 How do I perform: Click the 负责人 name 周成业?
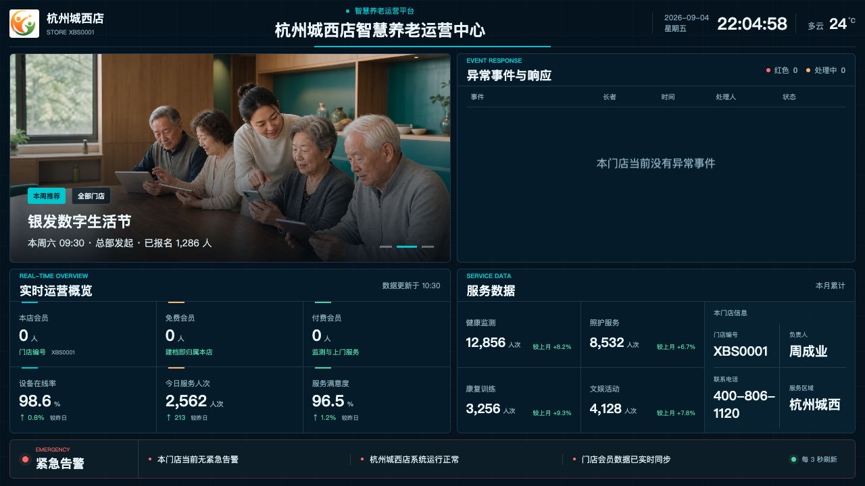[x=808, y=351]
